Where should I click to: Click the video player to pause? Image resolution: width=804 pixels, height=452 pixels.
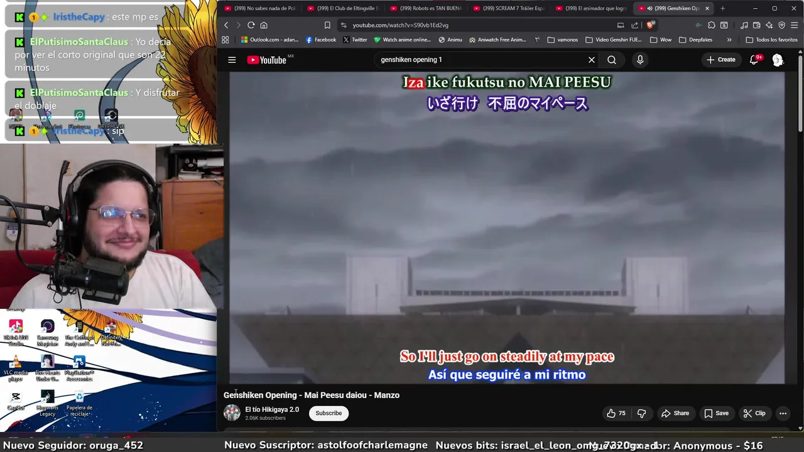pos(506,227)
